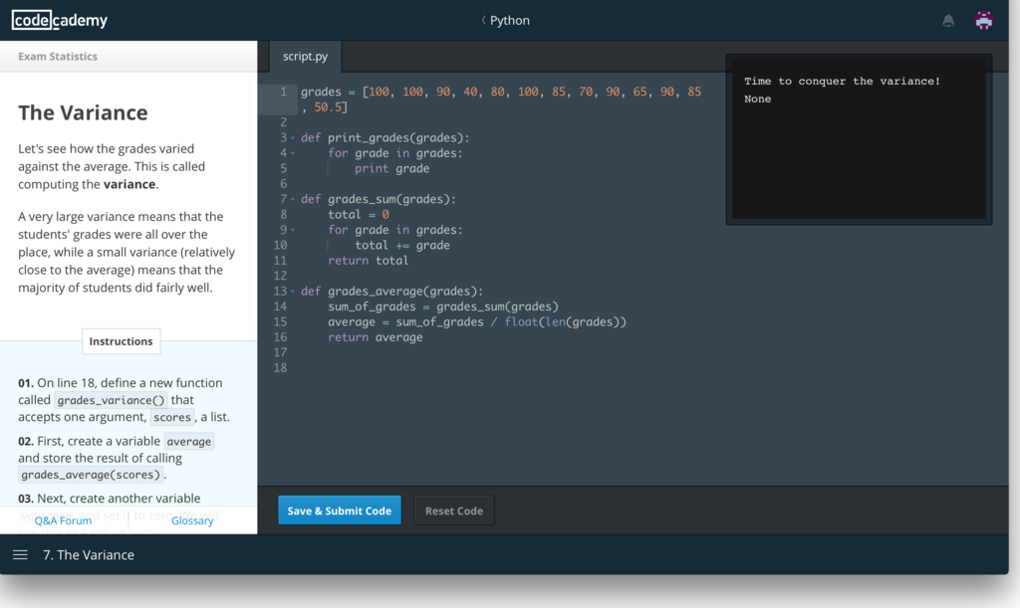
Task: Collapse the for loop fold arrow on line 9
Action: [293, 230]
